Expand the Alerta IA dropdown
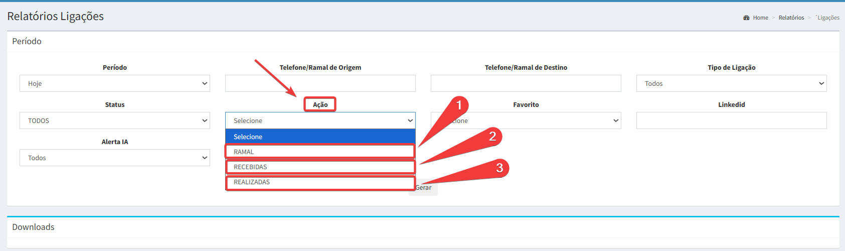This screenshot has width=845, height=251. coord(114,158)
